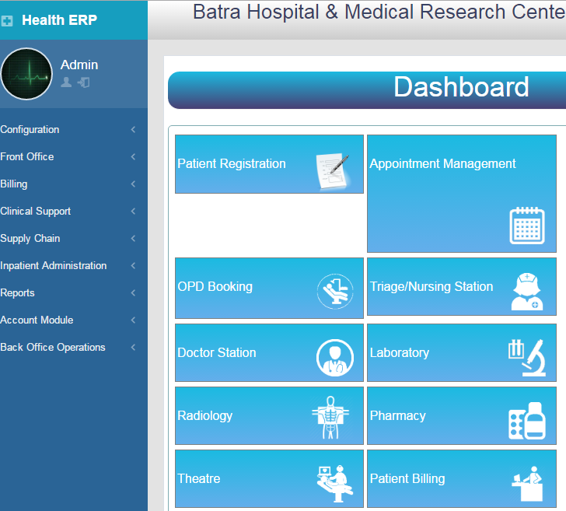The image size is (566, 511).
Task: Open the Account Module sidebar menu
Action: pos(74,320)
